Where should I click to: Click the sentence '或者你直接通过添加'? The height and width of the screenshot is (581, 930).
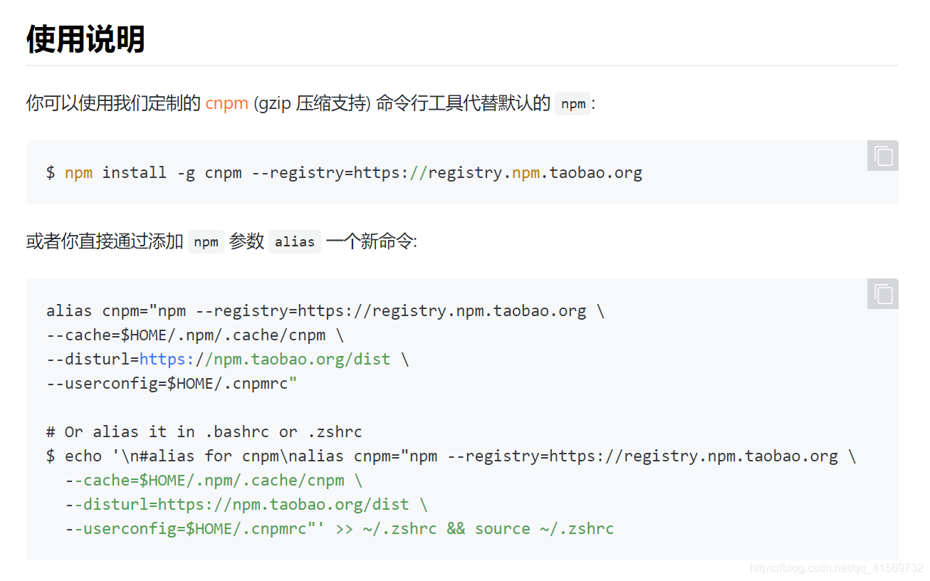coord(105,242)
